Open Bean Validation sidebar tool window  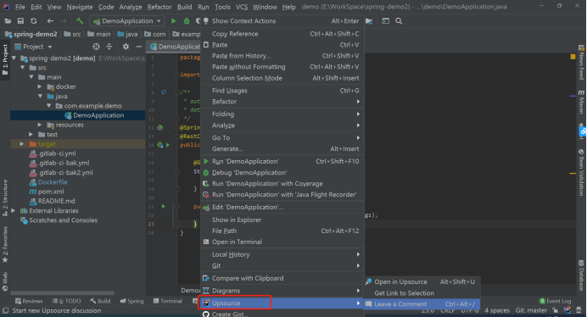tap(581, 172)
